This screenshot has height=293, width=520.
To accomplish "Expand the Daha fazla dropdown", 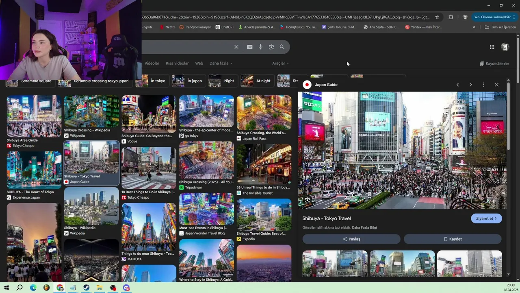I will click(221, 63).
